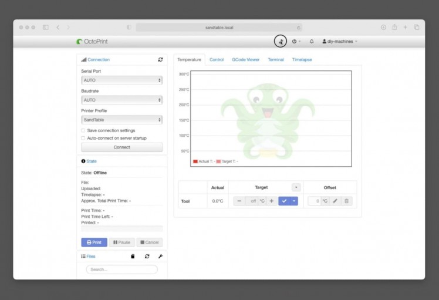Switch to the GCode Viewer tab
The height and width of the screenshot is (300, 439).
245,60
